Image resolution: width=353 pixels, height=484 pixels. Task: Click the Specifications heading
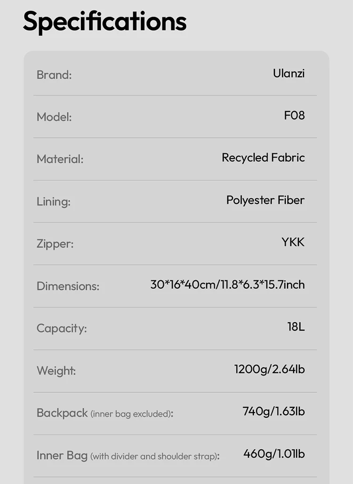pyautogui.click(x=104, y=21)
